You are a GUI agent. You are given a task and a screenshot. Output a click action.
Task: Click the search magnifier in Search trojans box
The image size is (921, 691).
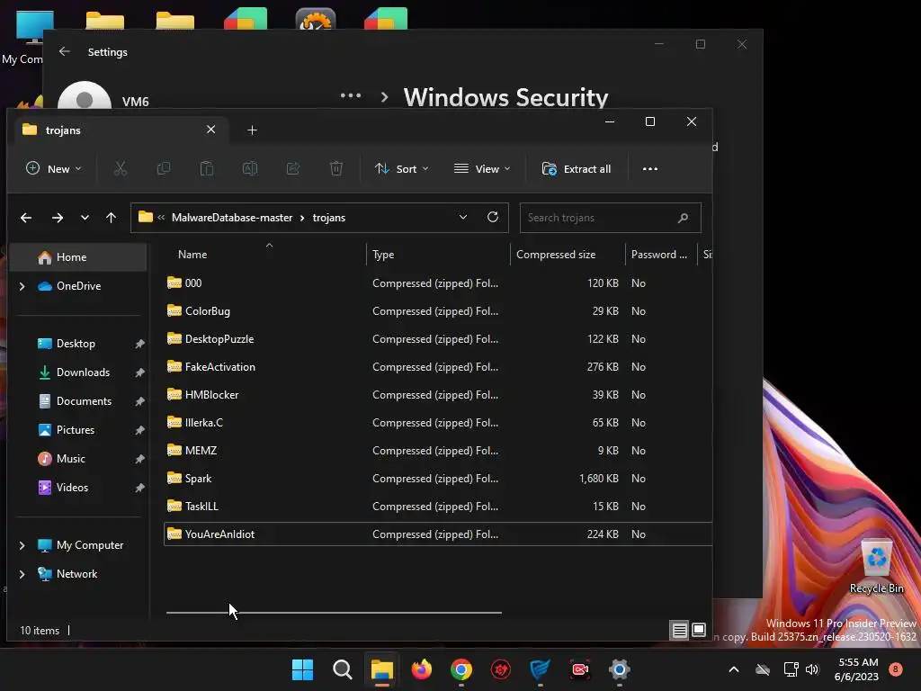(x=683, y=218)
